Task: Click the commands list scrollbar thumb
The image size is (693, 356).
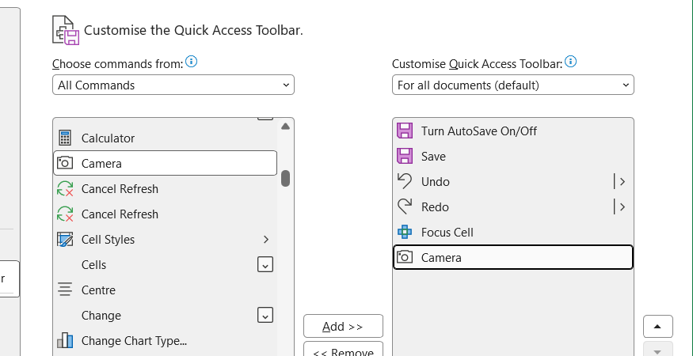Action: coord(285,178)
